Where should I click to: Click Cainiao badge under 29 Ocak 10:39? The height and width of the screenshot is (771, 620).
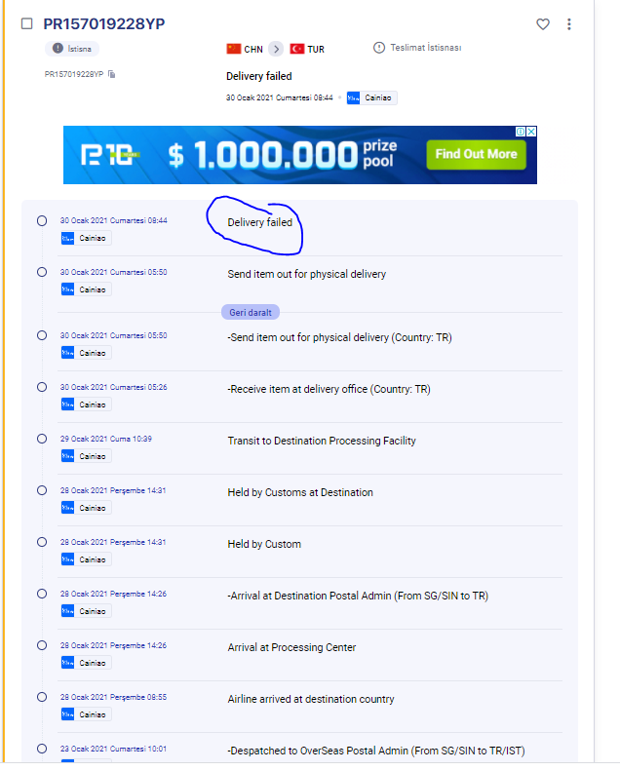[x=86, y=456]
